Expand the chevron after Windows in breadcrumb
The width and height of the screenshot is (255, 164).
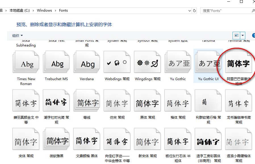click(x=55, y=10)
